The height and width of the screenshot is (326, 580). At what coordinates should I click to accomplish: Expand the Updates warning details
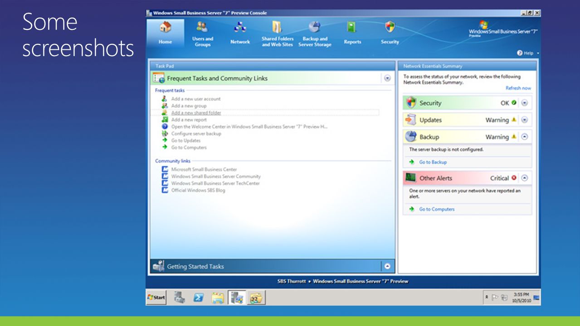coord(525,120)
